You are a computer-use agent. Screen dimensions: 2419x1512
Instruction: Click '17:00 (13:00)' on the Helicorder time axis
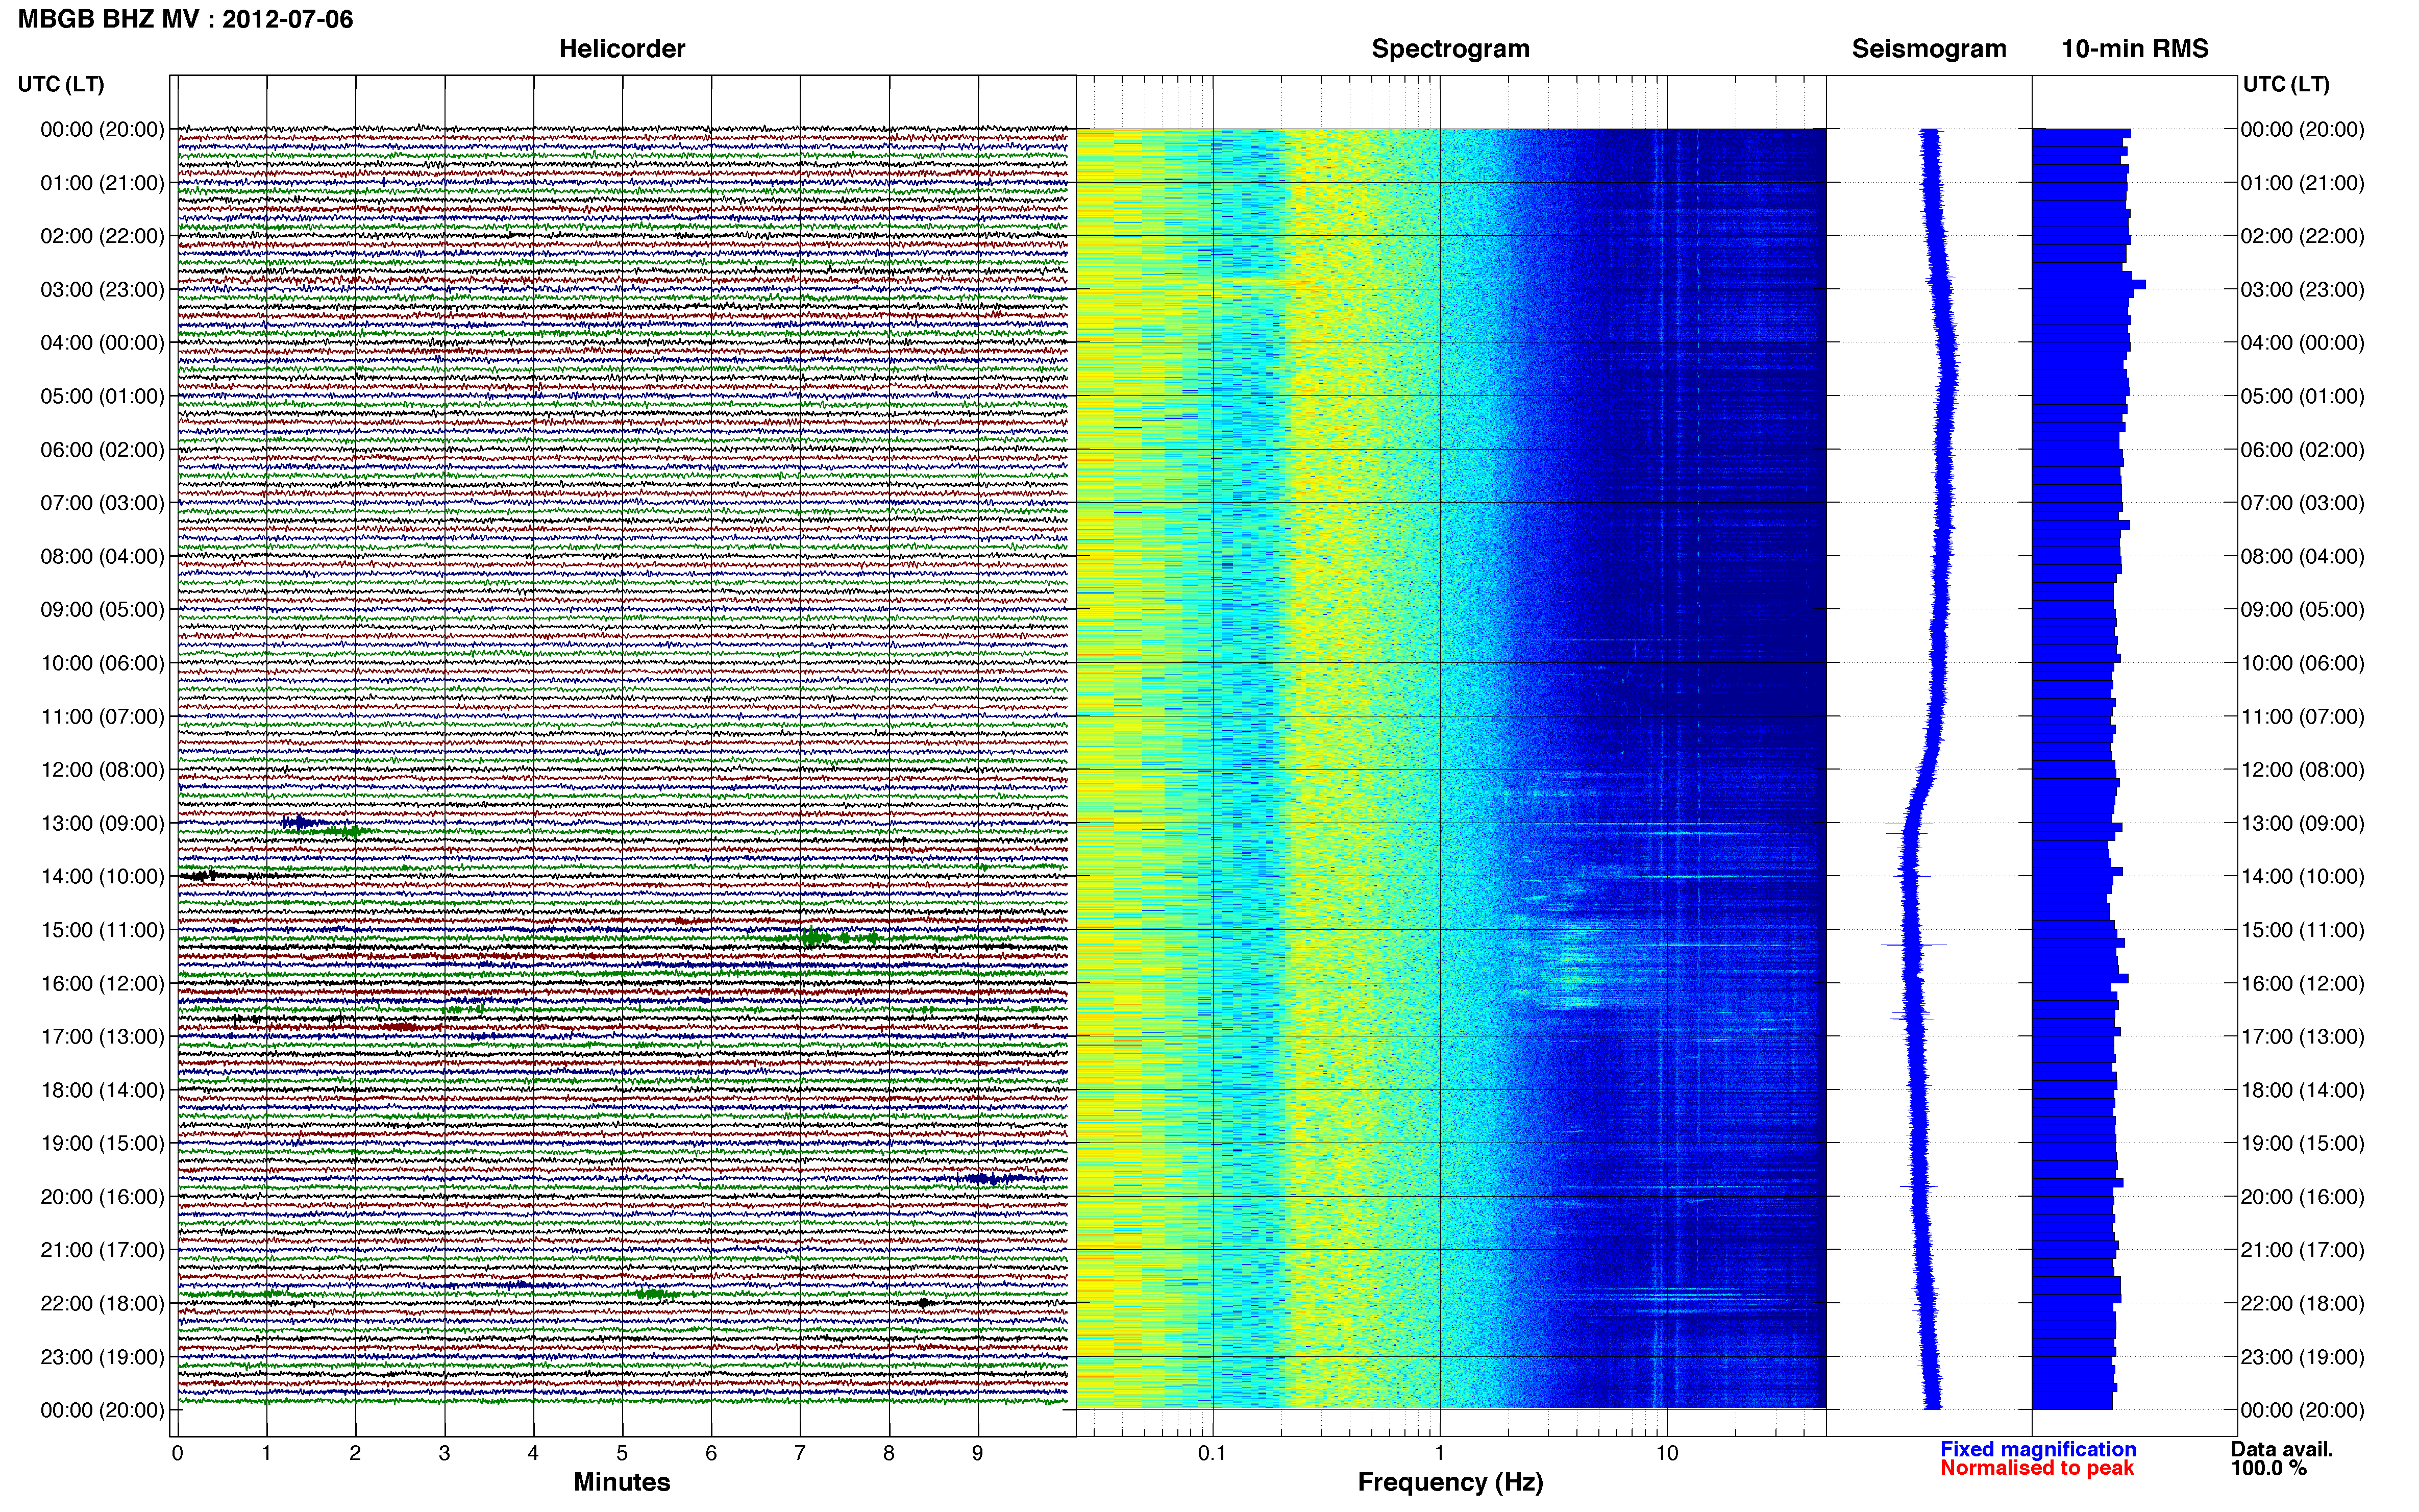[102, 1037]
